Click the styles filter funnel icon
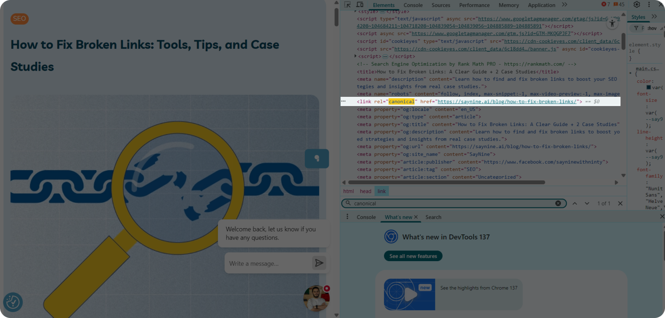The width and height of the screenshot is (665, 318). point(636,28)
